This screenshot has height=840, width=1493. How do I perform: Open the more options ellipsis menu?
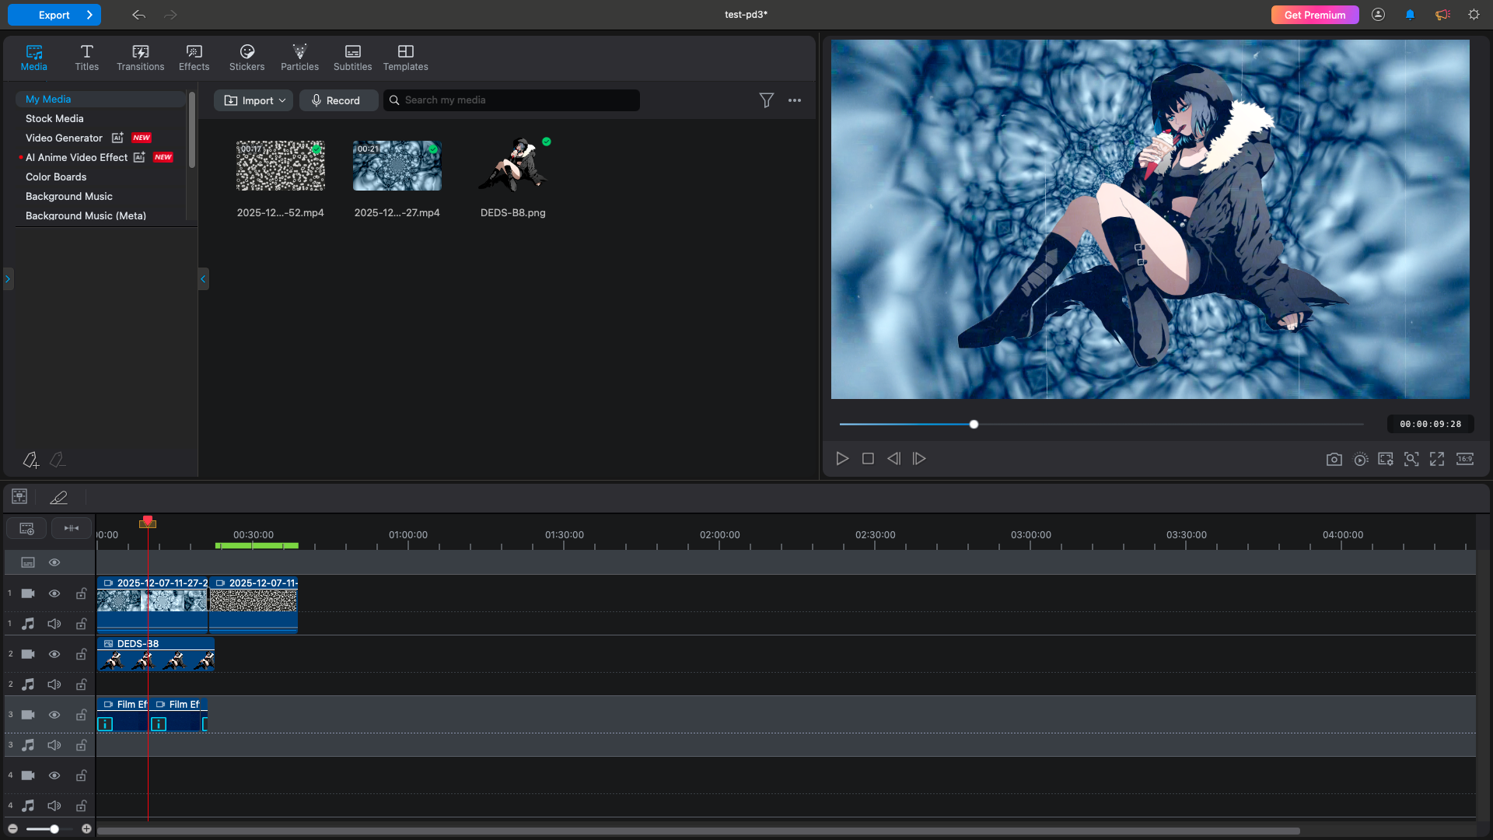(794, 100)
